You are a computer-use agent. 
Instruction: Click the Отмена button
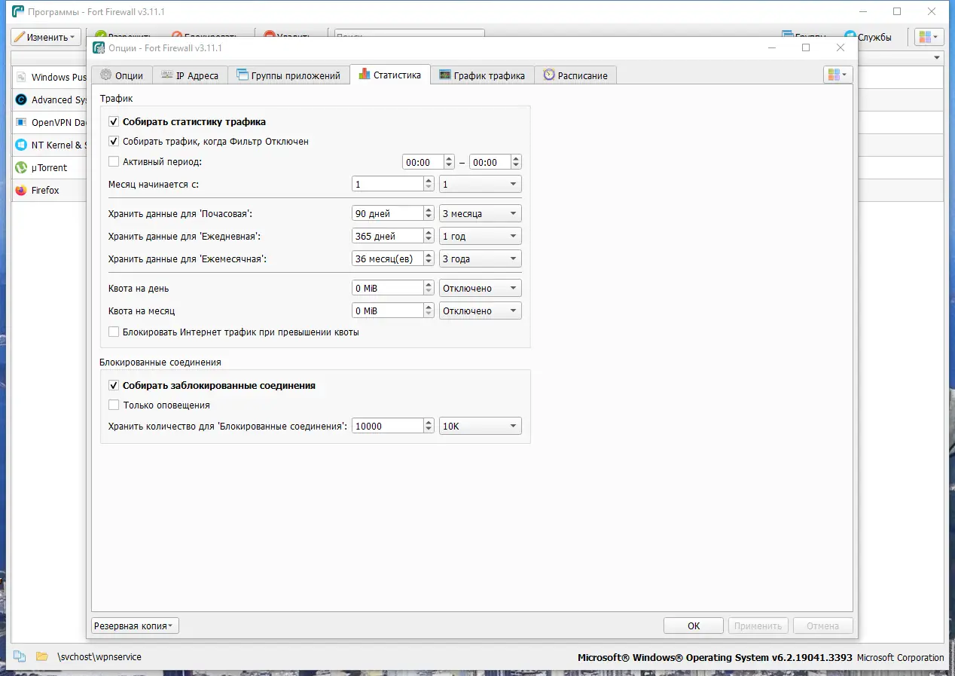coord(822,626)
